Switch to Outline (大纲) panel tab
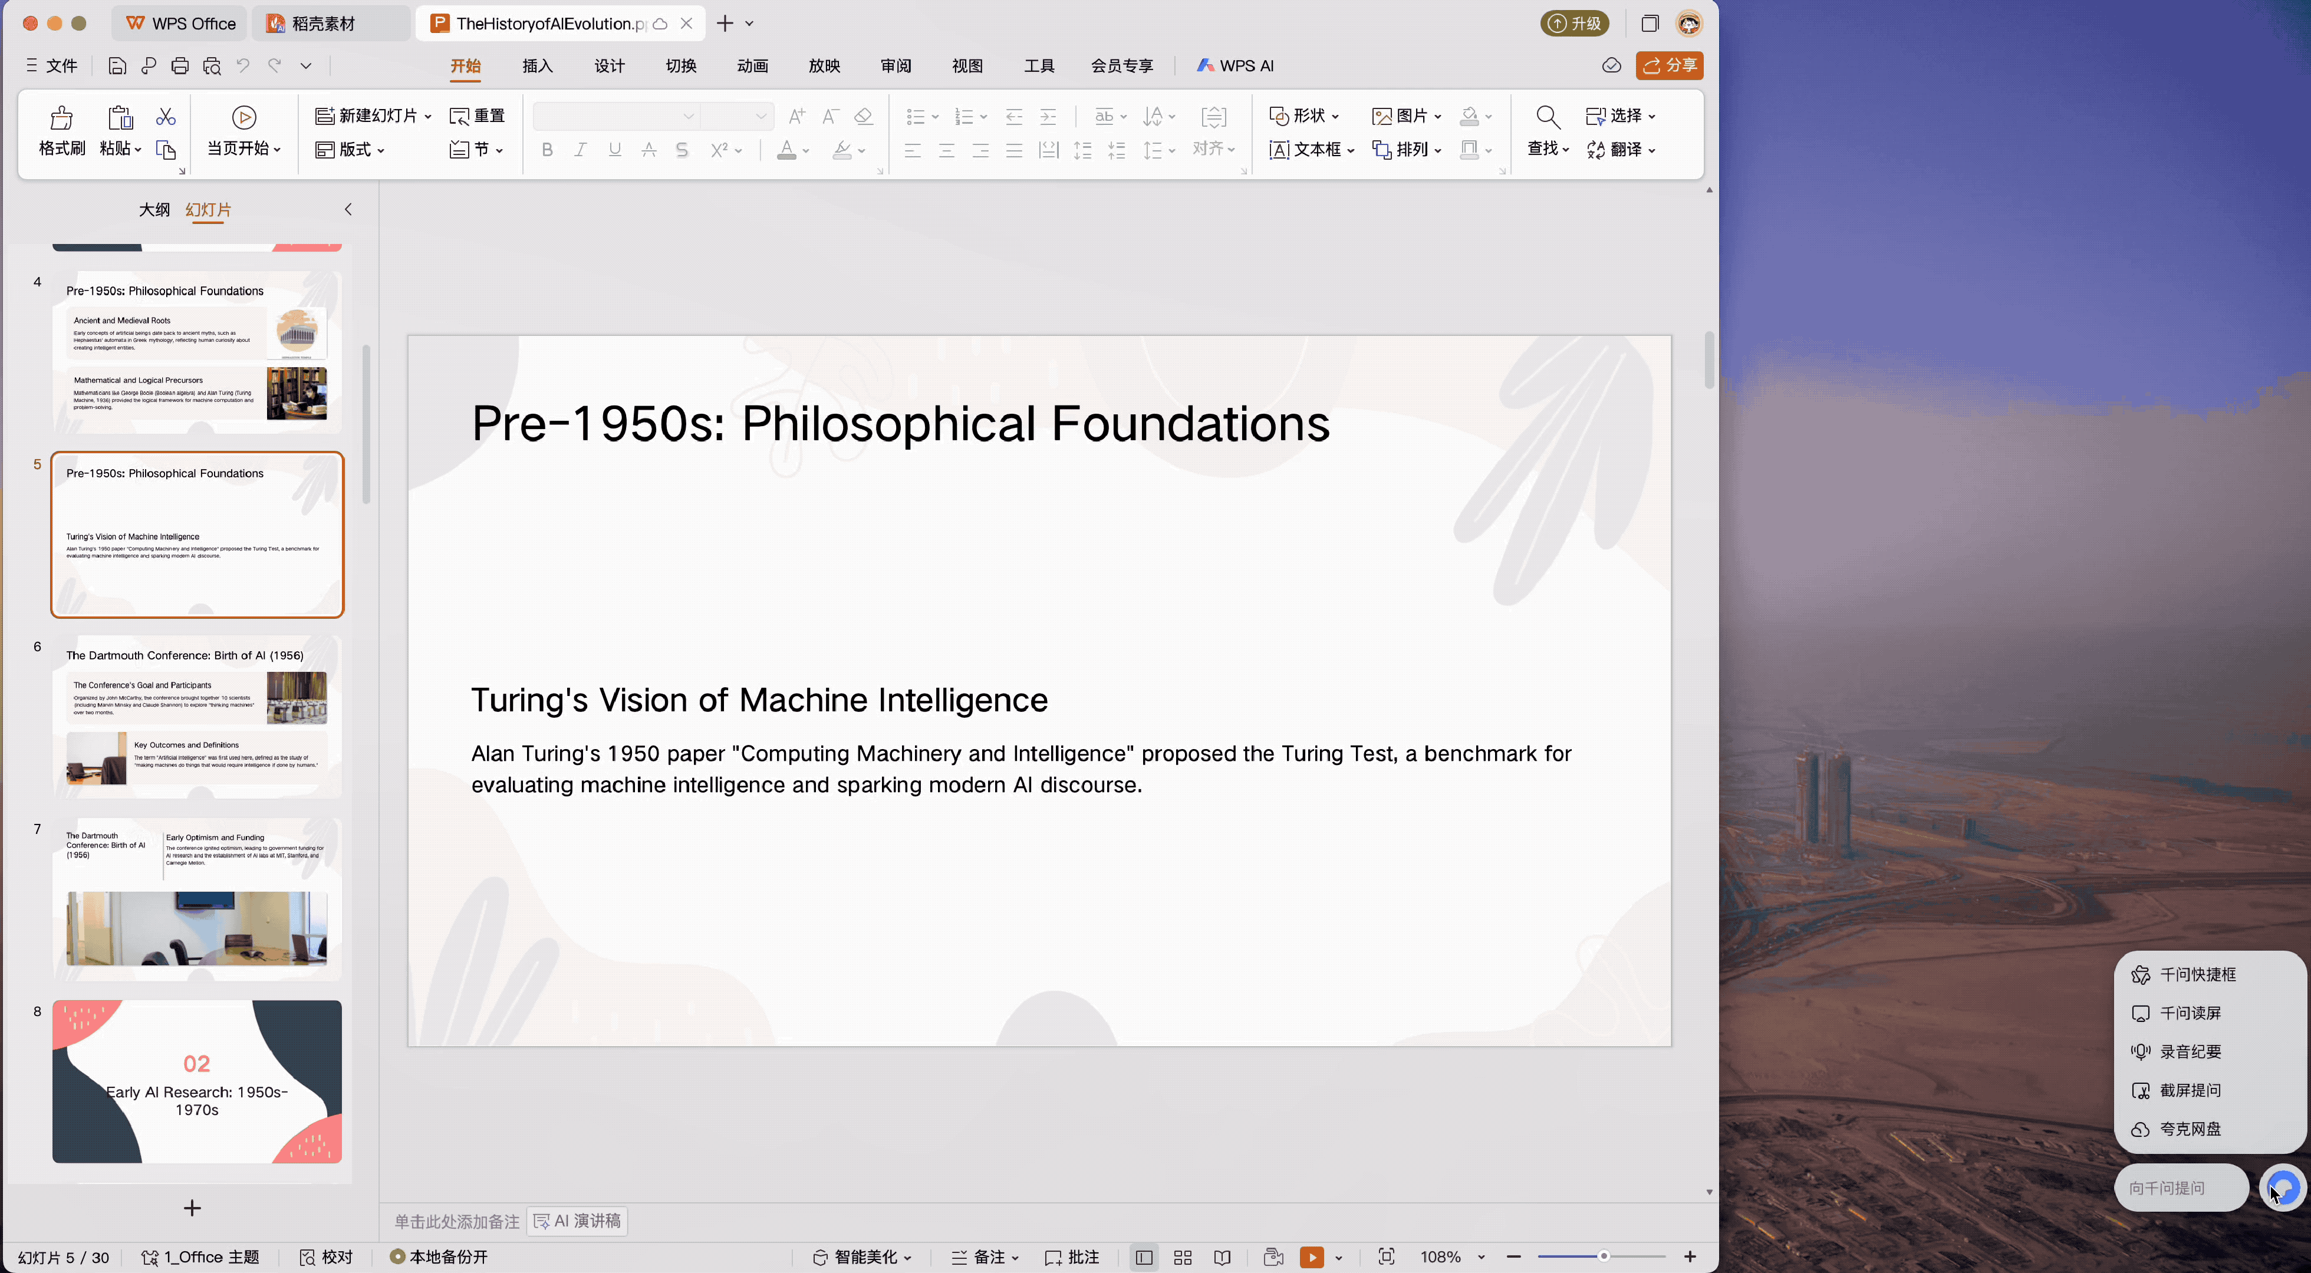 [x=154, y=209]
